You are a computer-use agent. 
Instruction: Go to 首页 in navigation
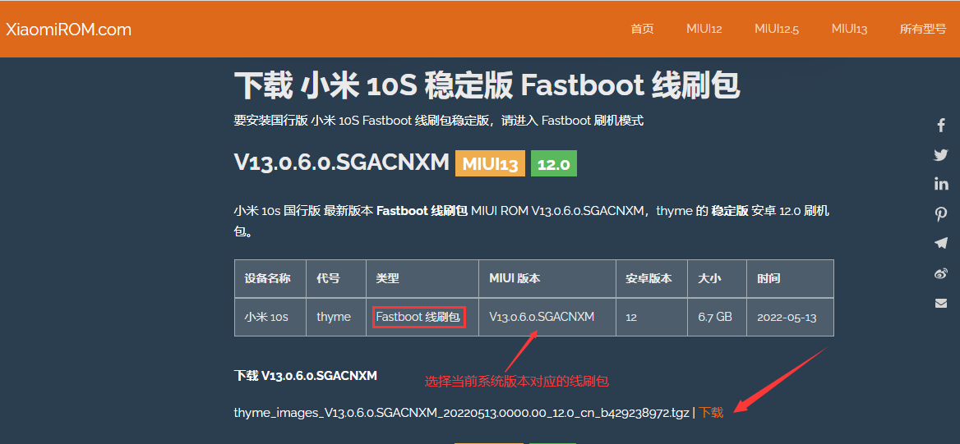(x=642, y=30)
